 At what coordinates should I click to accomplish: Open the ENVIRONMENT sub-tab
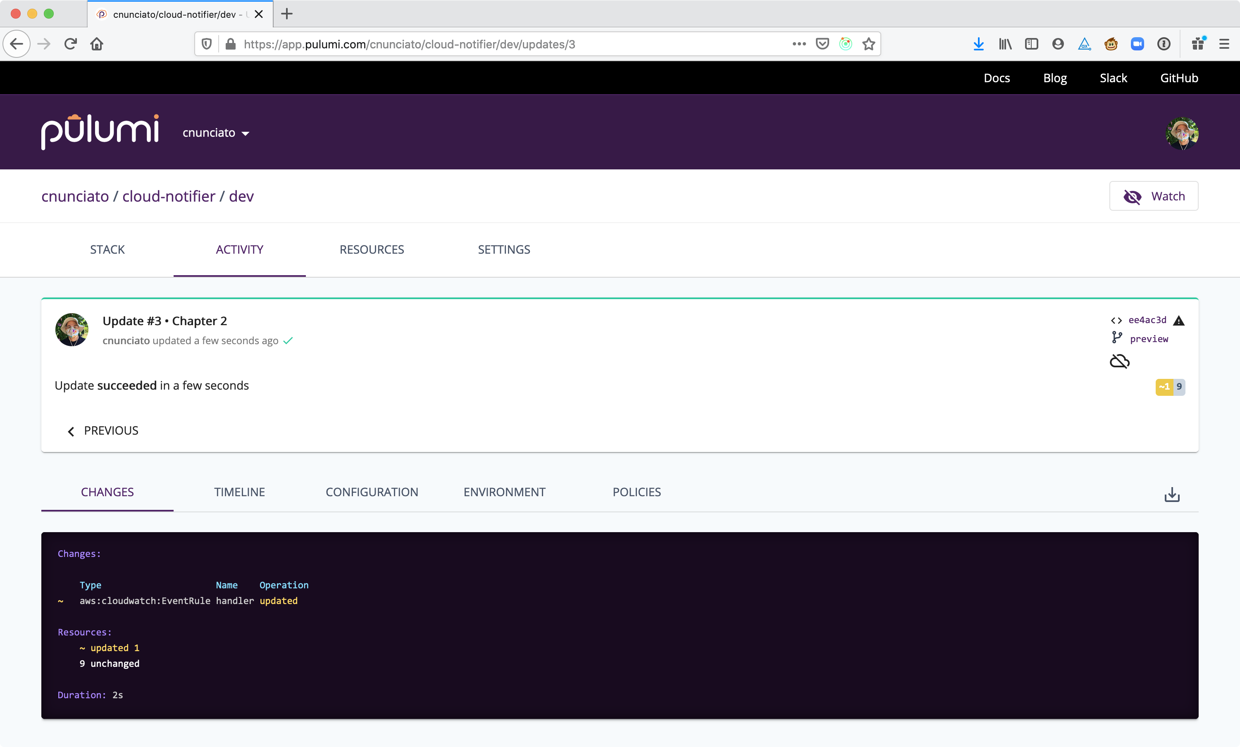pos(504,492)
